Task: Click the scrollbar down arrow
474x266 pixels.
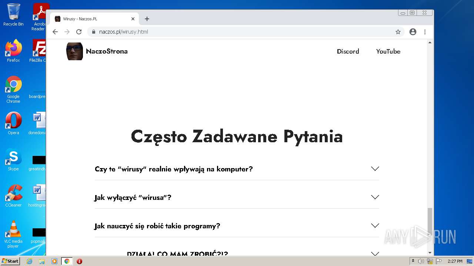Action: tap(430, 253)
